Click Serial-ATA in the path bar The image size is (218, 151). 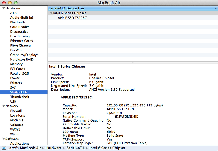[x=75, y=148]
